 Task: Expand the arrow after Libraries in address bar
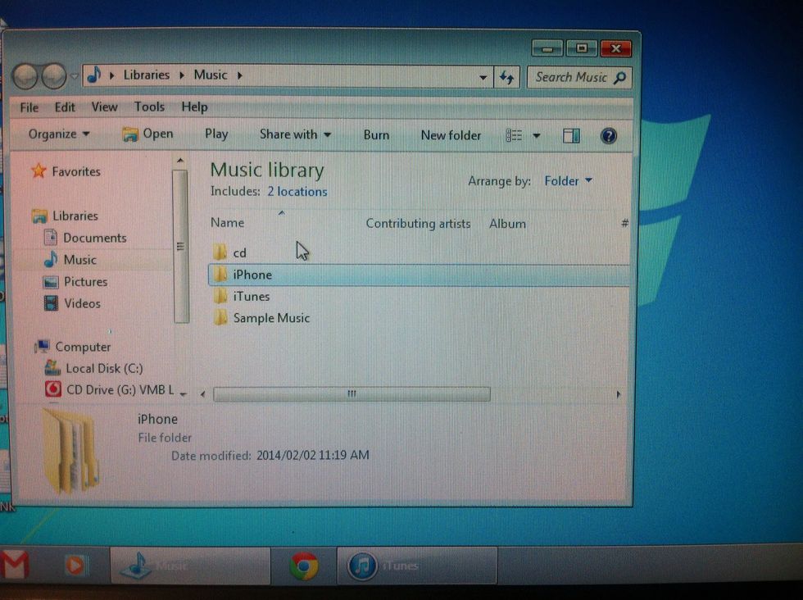coord(181,75)
